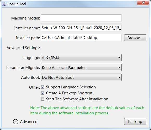151x130 pixels.
Task: Open the Language combo box showing 中文(简体)
Action: [81, 58]
